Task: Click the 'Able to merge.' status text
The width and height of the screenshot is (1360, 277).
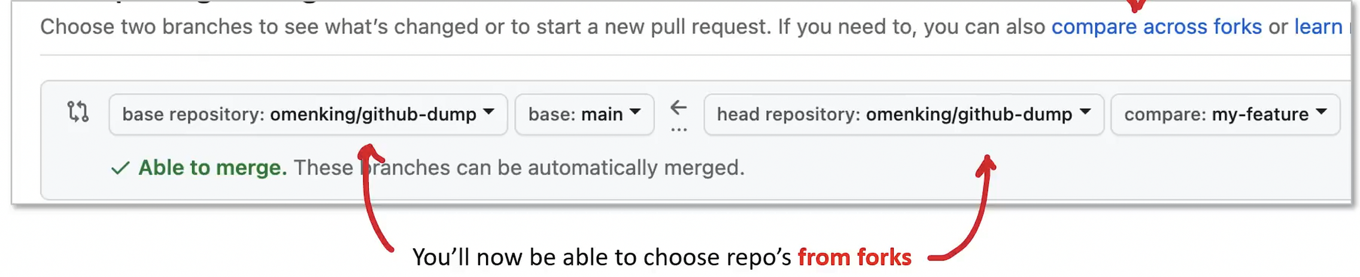Action: click(x=212, y=168)
